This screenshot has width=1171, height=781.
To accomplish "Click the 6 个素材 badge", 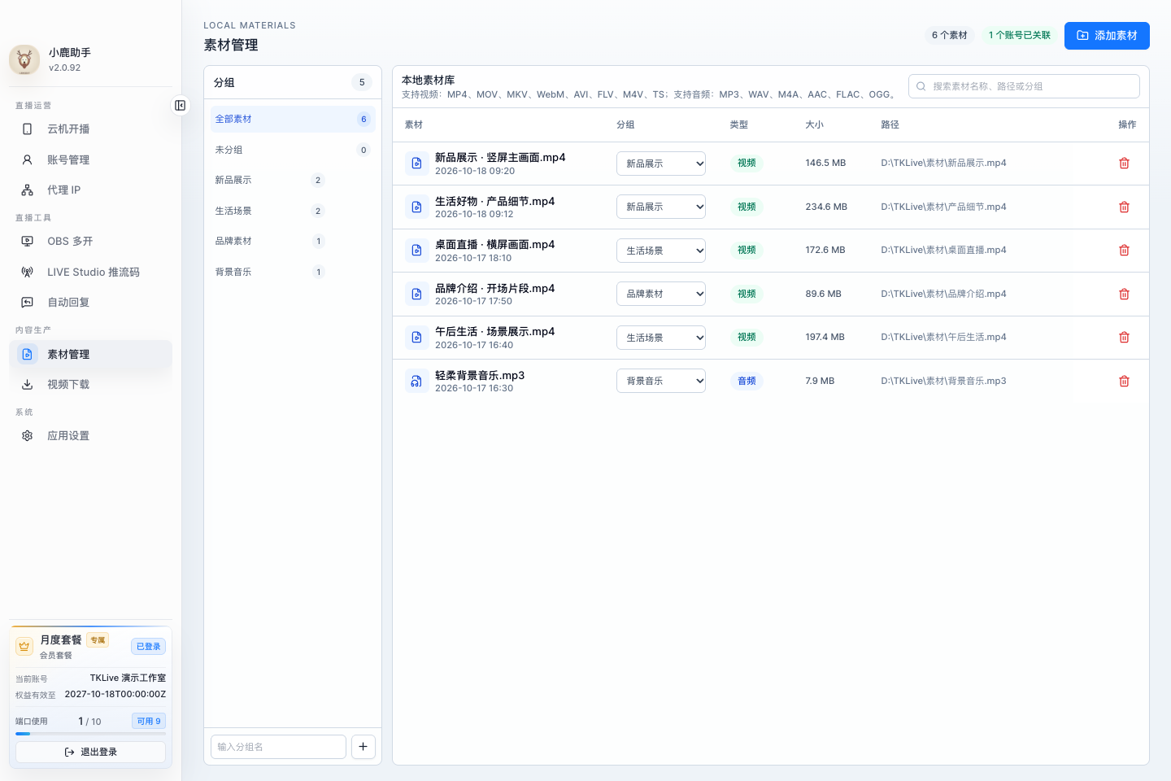I will pyautogui.click(x=950, y=35).
